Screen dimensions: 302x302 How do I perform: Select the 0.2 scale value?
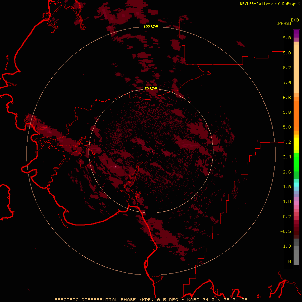pos(287,217)
